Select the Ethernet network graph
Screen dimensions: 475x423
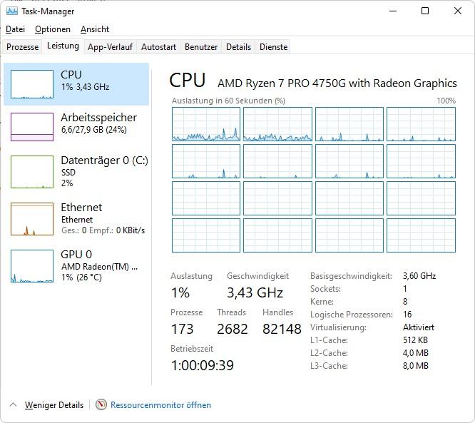[32, 218]
